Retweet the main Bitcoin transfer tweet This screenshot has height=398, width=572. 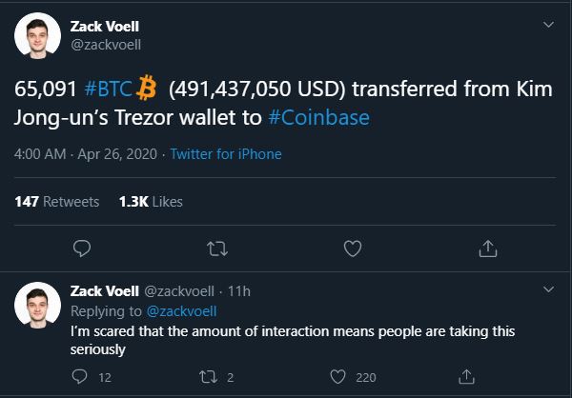coord(216,248)
